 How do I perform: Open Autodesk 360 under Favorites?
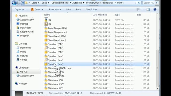(27, 20)
